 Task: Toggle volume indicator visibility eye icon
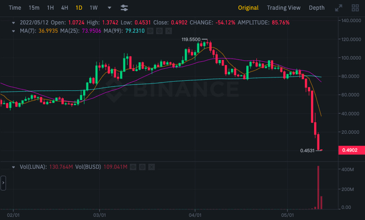(x=133, y=167)
